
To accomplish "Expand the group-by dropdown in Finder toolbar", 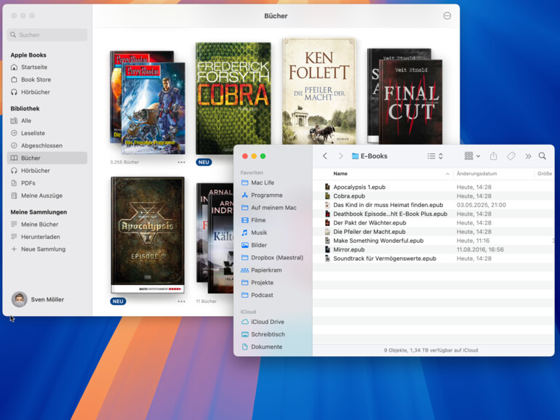I will pos(472,156).
